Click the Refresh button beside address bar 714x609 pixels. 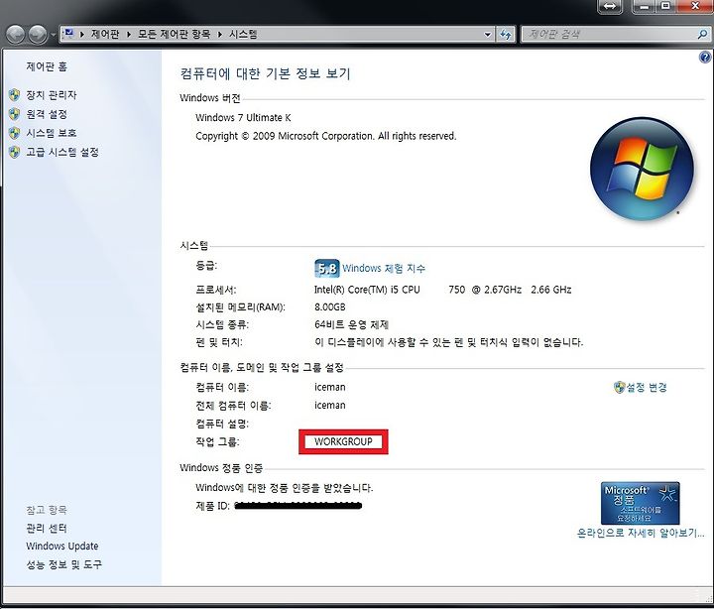click(x=506, y=34)
